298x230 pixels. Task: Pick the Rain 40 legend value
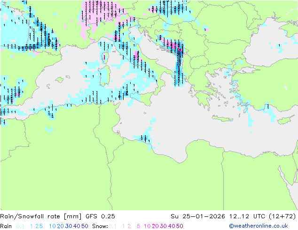point(77,226)
